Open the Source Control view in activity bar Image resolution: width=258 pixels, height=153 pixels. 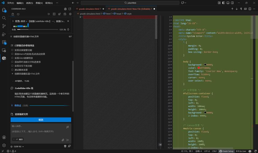(4, 26)
